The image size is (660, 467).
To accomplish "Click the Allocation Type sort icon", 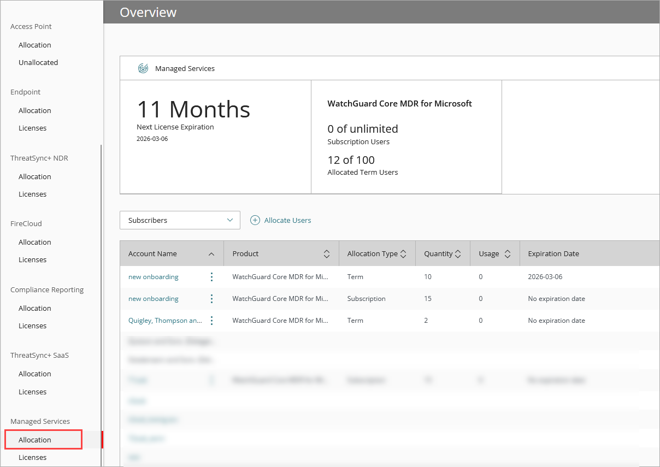I will (x=403, y=253).
